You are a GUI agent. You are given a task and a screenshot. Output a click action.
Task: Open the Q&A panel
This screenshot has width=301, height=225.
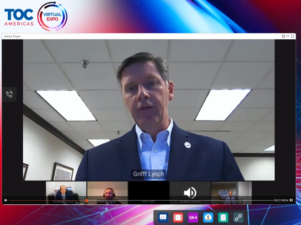click(193, 217)
